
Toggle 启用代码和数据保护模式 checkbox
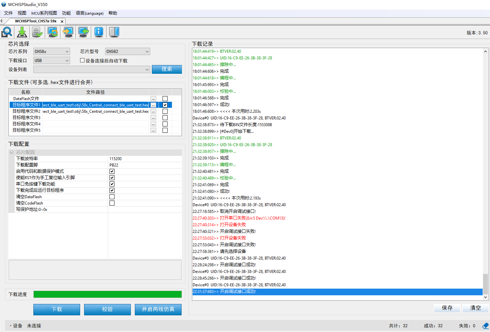(x=112, y=171)
